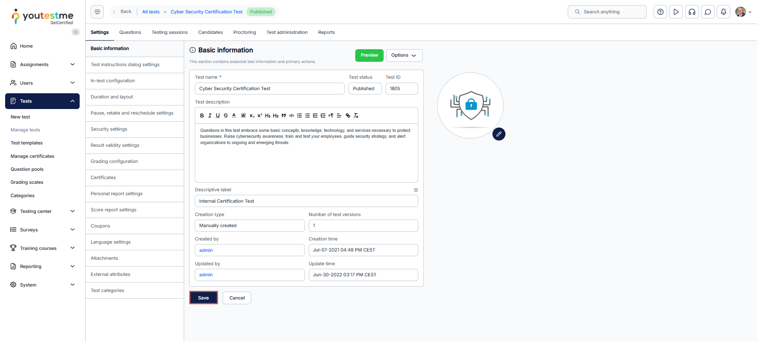Apply numbered list formatting in editor
757x342 pixels.
click(x=299, y=116)
